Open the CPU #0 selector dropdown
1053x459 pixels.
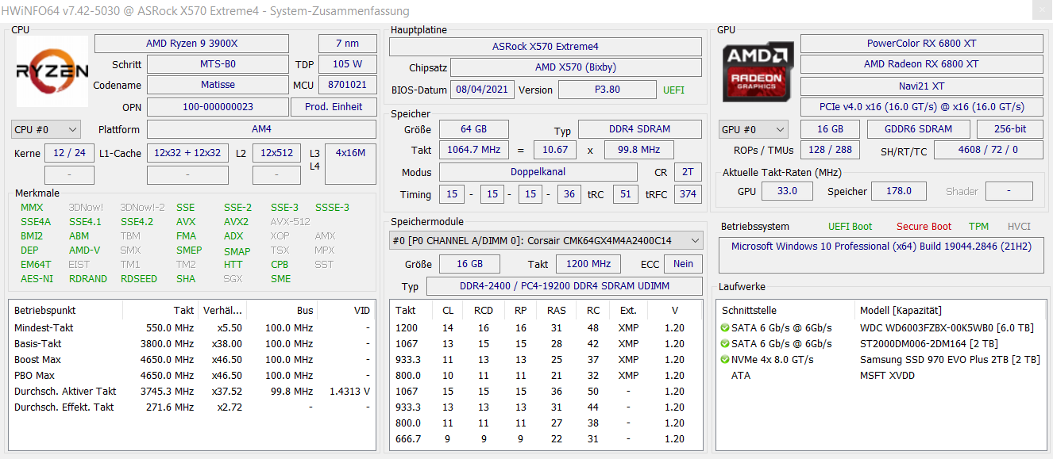(x=46, y=129)
